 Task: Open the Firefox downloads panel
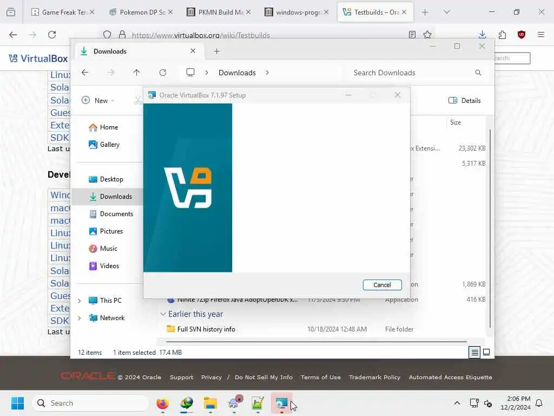pyautogui.click(x=482, y=35)
